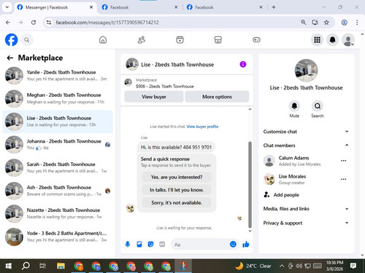The image size is (365, 273).
Task: Open the emoji picker smiley icon
Action: tap(233, 244)
